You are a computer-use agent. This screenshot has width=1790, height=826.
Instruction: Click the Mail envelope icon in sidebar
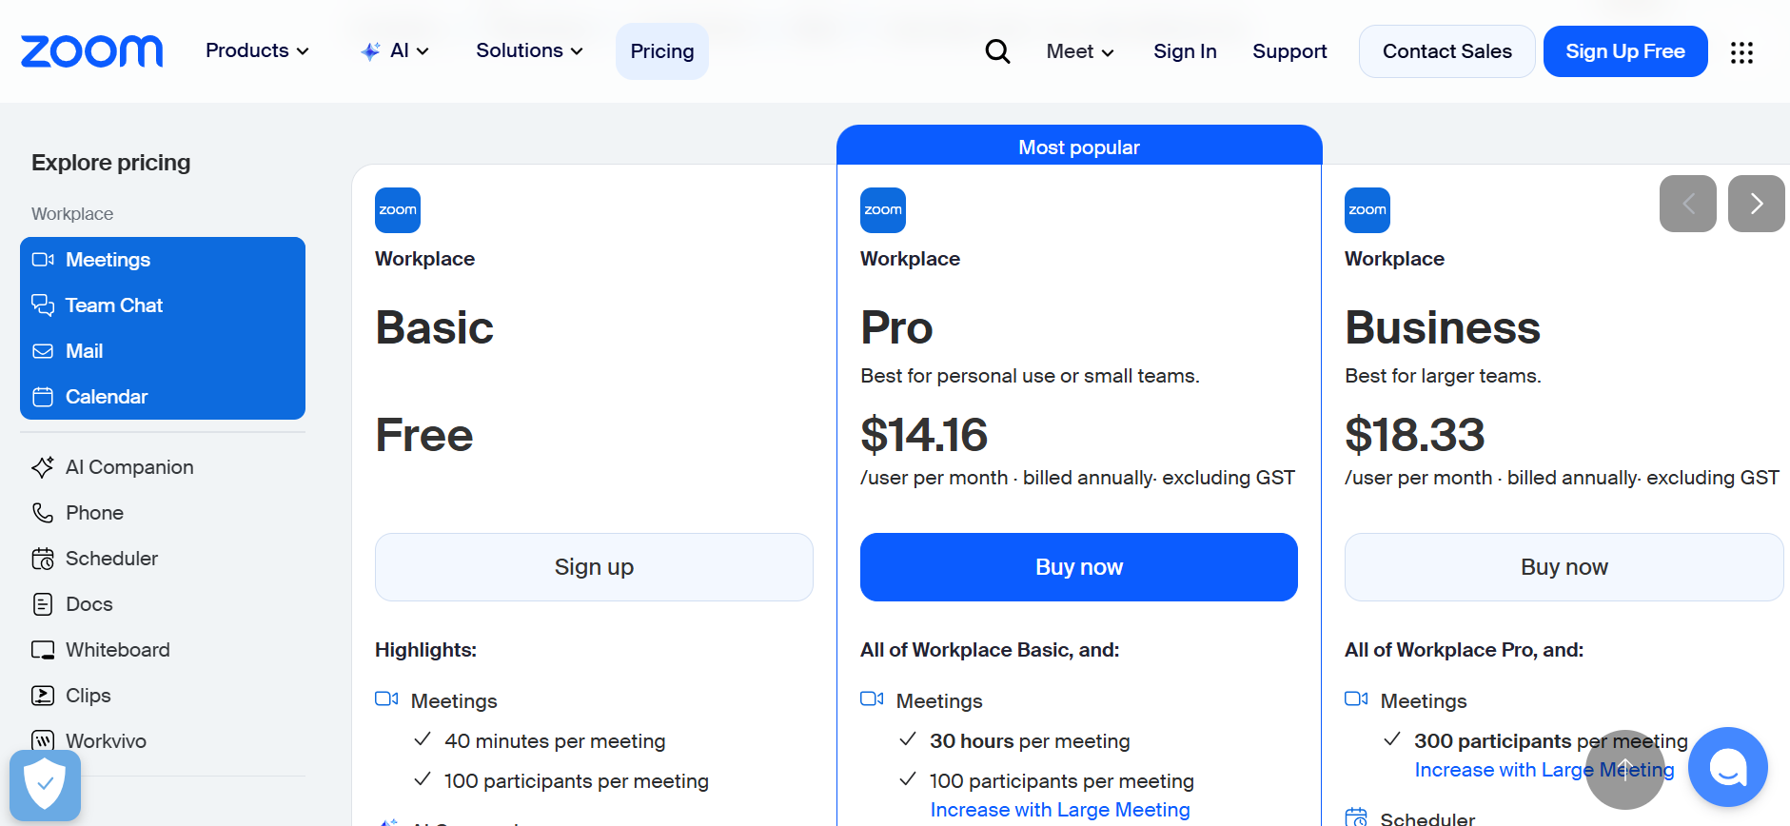click(x=43, y=351)
